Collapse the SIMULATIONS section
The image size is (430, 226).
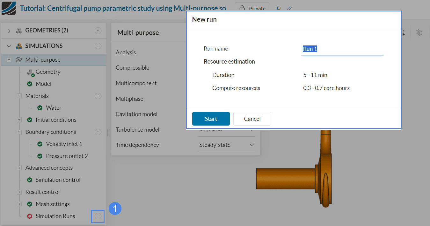coord(9,46)
